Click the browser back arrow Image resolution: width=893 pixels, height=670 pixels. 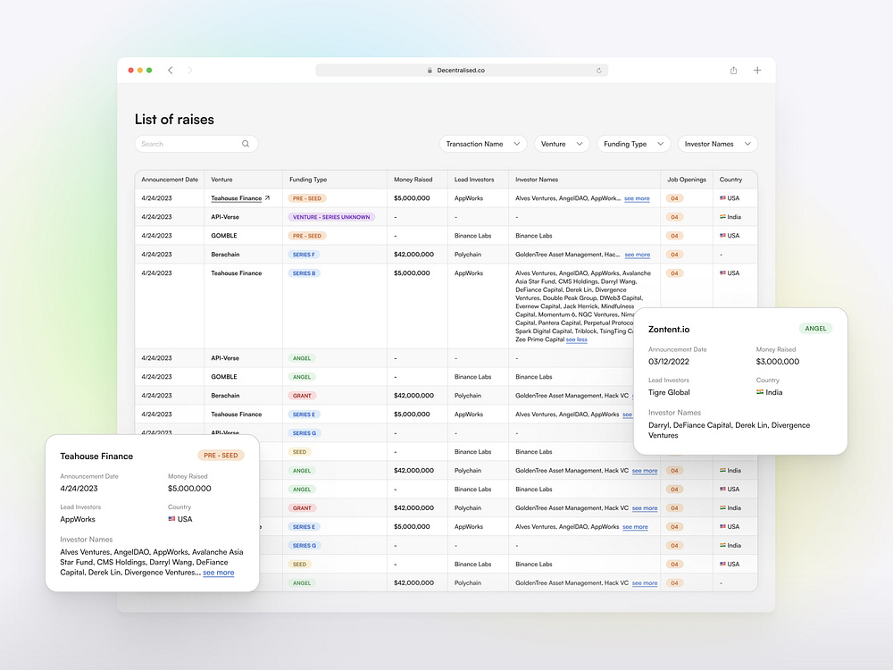click(171, 70)
